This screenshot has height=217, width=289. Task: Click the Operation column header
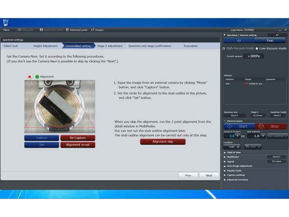(x=270, y=79)
